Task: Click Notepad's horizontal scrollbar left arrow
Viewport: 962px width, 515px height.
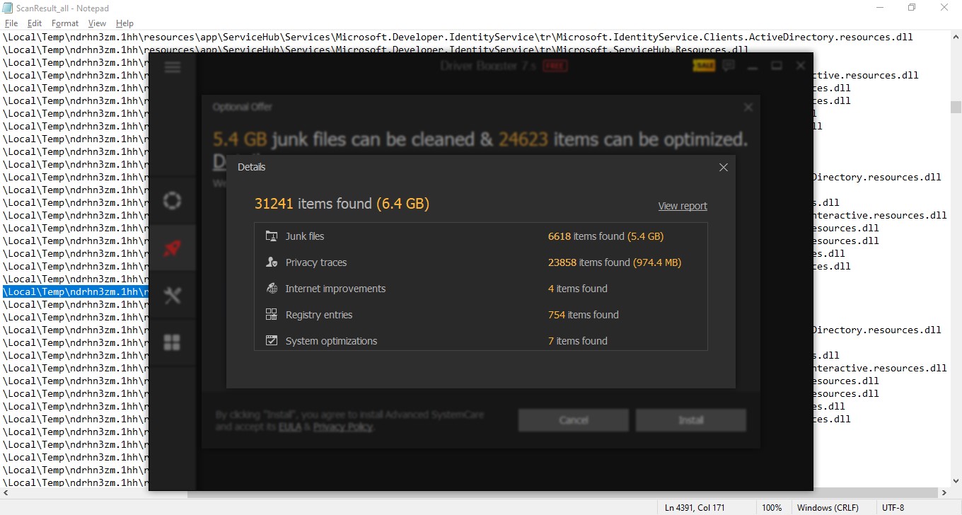Action: [x=6, y=493]
